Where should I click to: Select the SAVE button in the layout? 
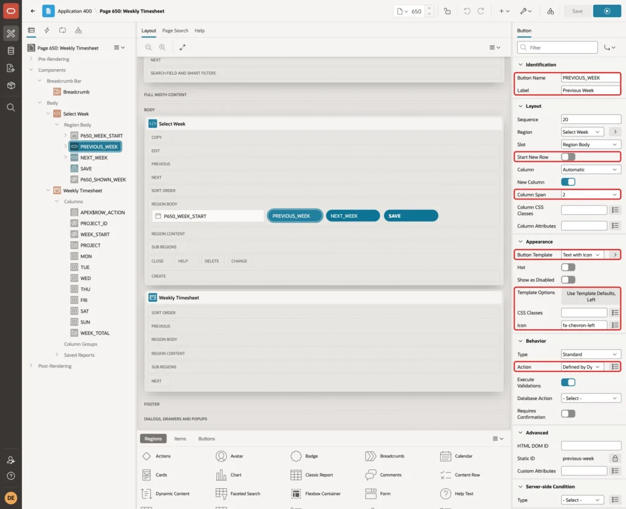tap(411, 216)
